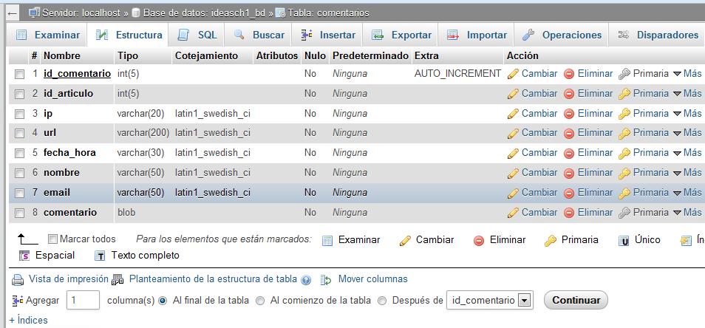The width and height of the screenshot is (705, 328).
Task: Click the Mover columnas icon
Action: pyautogui.click(x=326, y=280)
